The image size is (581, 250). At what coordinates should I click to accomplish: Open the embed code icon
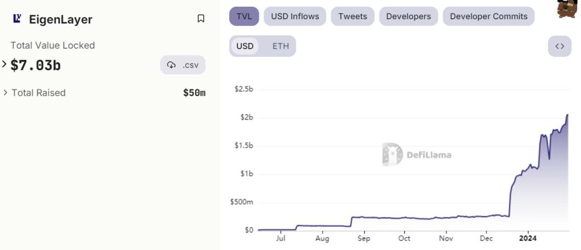[x=559, y=46]
